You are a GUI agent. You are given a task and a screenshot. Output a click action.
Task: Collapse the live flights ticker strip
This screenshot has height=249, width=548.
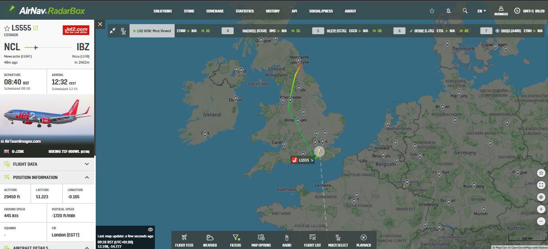(113, 31)
